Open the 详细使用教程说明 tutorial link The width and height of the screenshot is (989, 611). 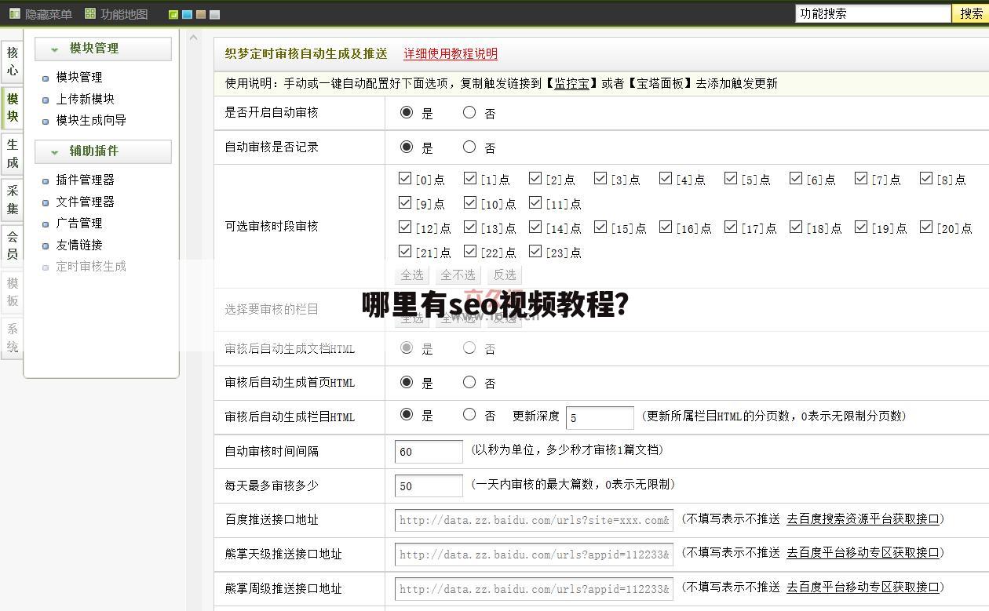(450, 53)
